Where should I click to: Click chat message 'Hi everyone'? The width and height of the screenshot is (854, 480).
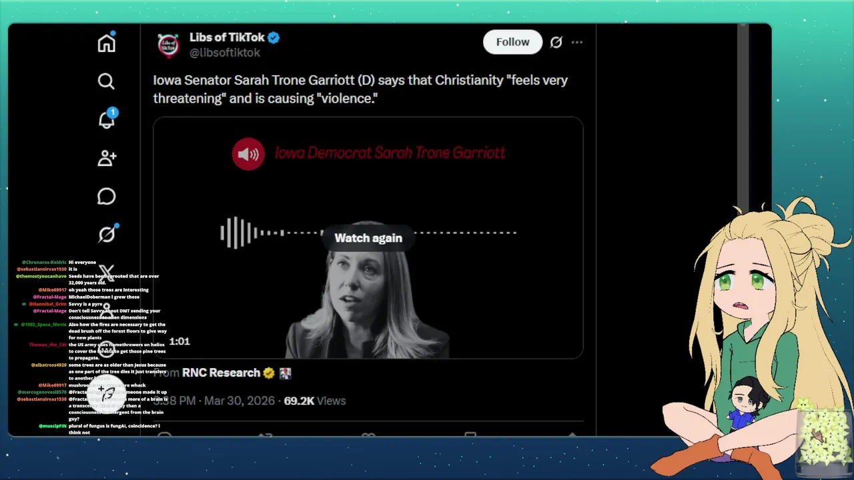(82, 263)
